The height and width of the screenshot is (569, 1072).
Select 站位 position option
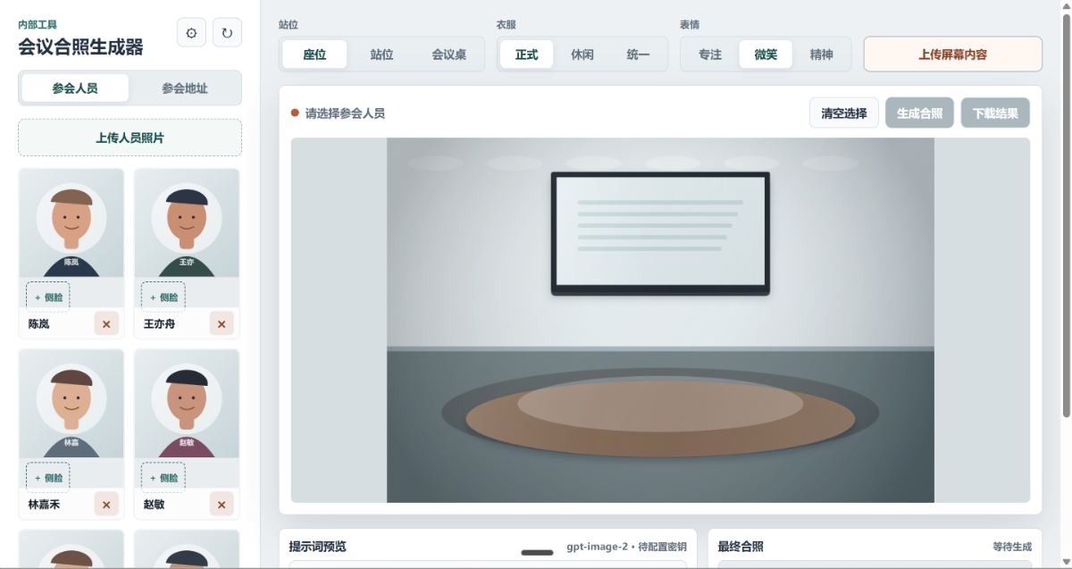click(x=381, y=54)
